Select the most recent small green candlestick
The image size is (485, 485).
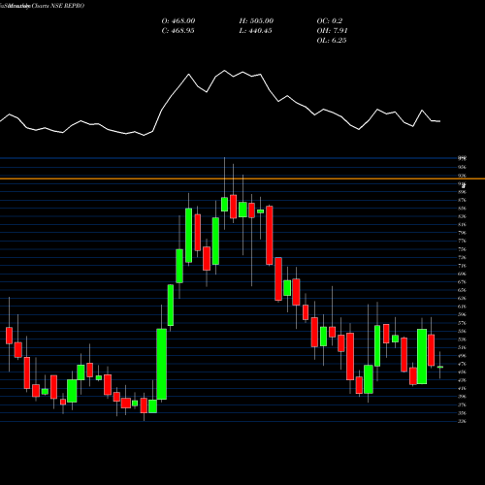point(440,367)
